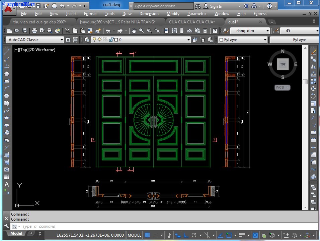Screen dimensions: 320x241
Task: Toggle Snap mode in status bar
Action: click(155, 235)
